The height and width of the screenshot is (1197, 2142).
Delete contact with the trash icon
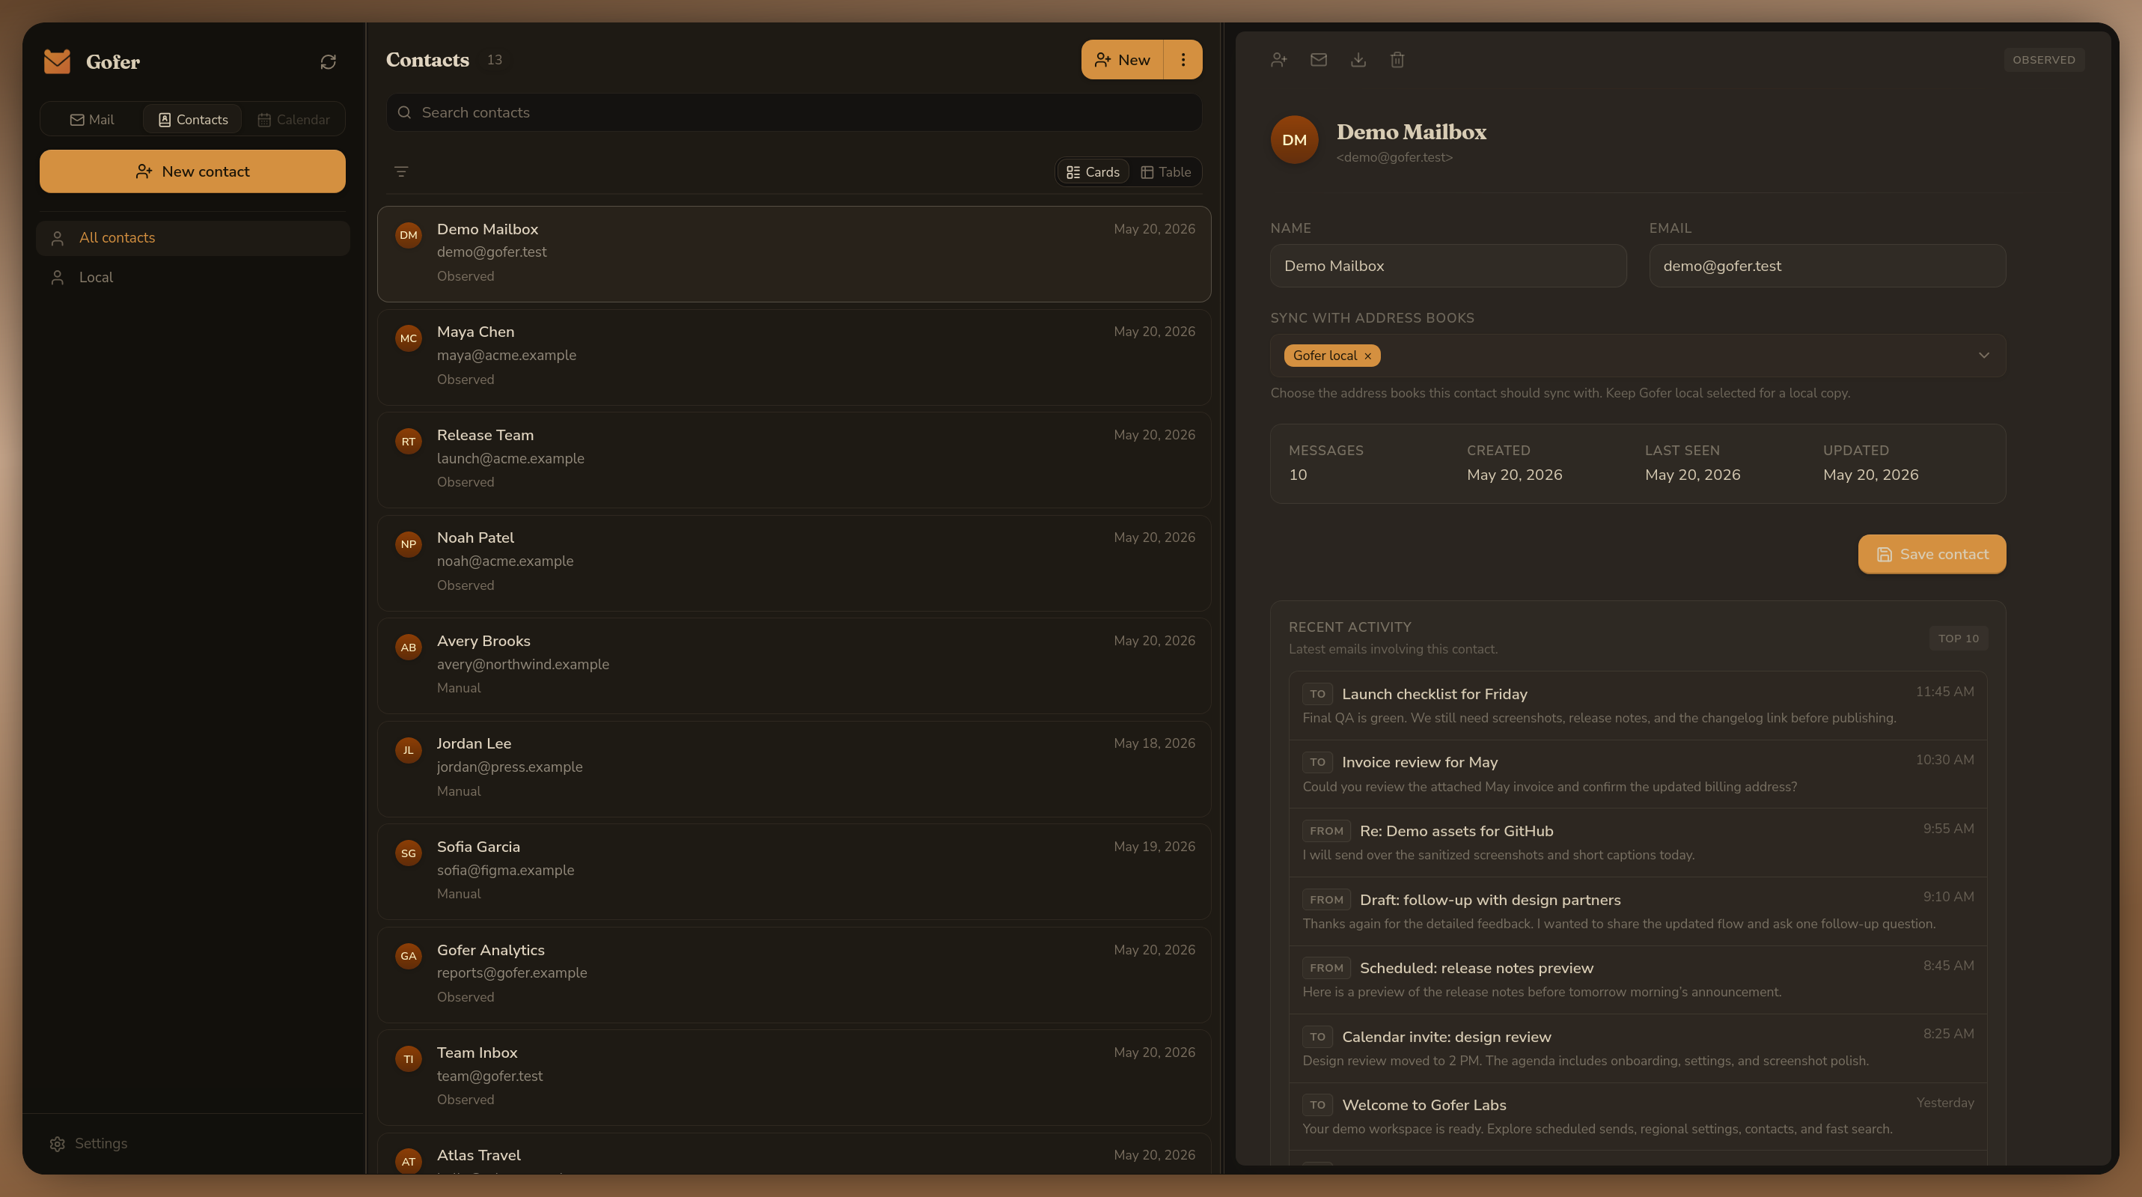click(x=1397, y=60)
